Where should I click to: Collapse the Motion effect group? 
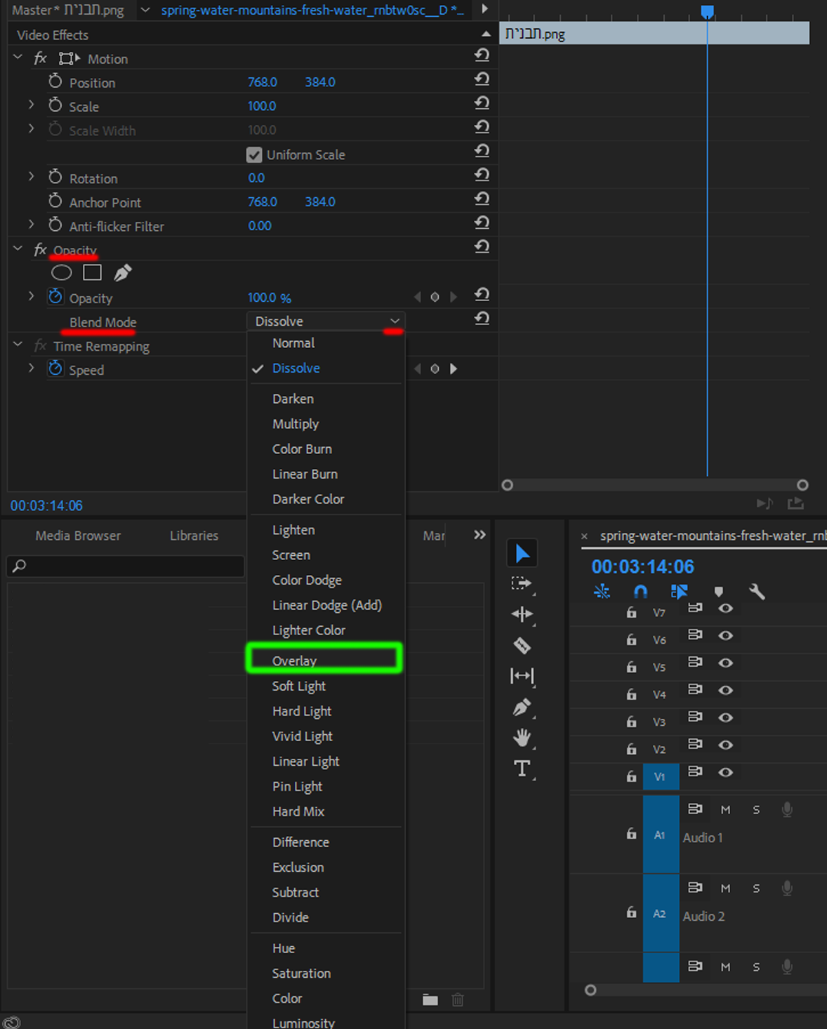click(18, 58)
